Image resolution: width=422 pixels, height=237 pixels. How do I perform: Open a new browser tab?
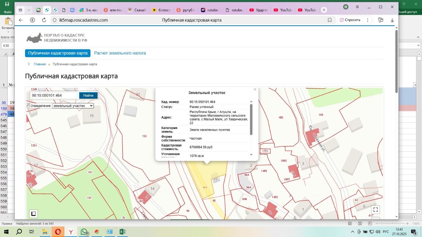324,10
